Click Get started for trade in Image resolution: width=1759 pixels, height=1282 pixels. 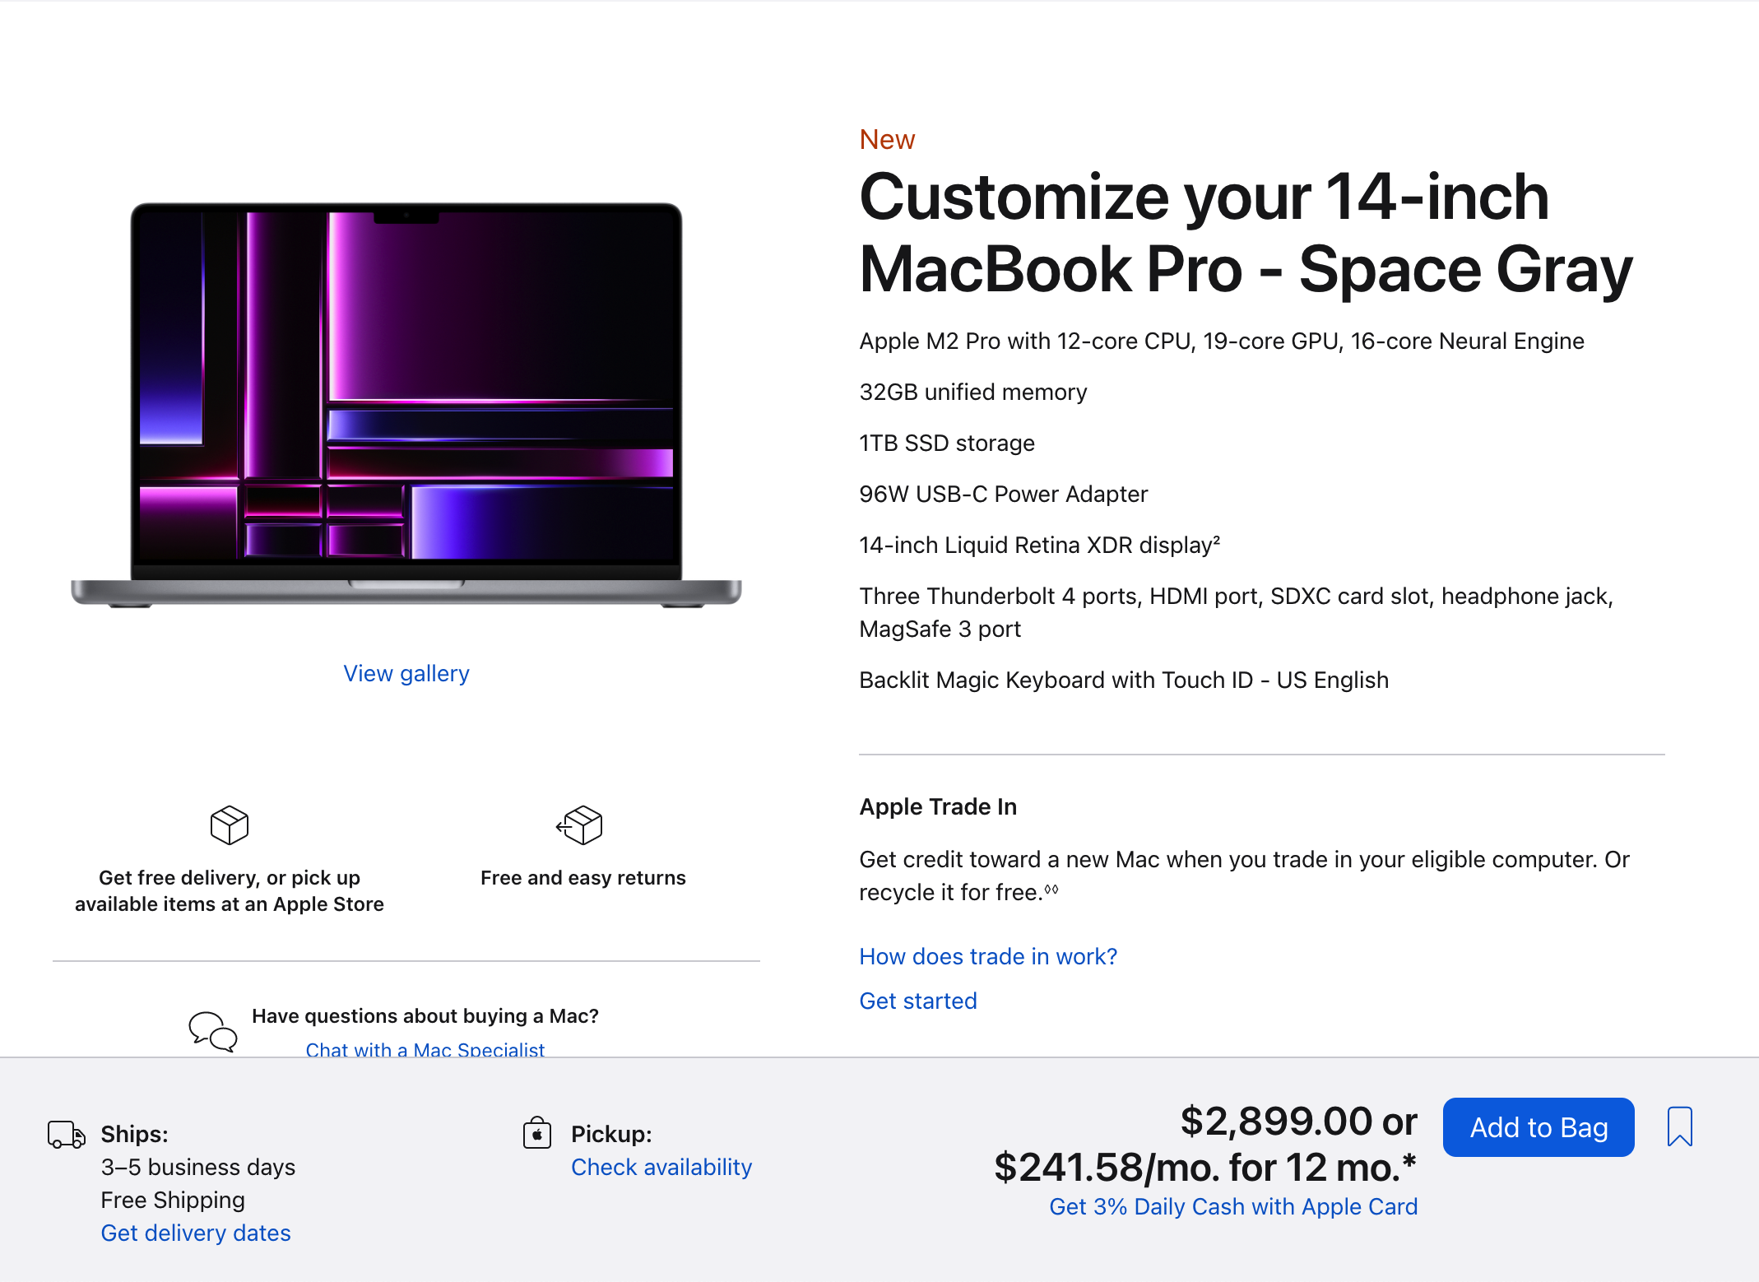click(918, 1001)
